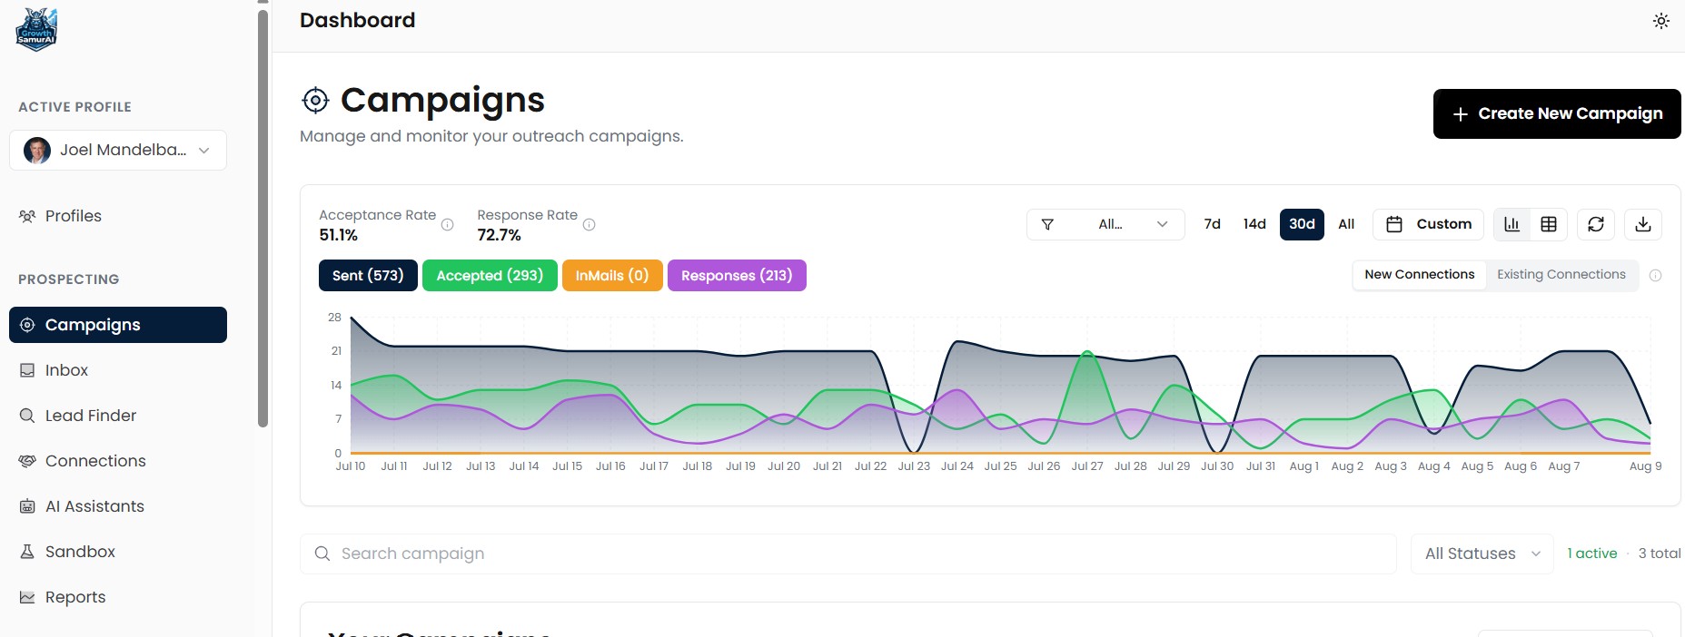The height and width of the screenshot is (637, 1685).
Task: Click the info icon next to Existing Connections
Action: (x=1656, y=276)
